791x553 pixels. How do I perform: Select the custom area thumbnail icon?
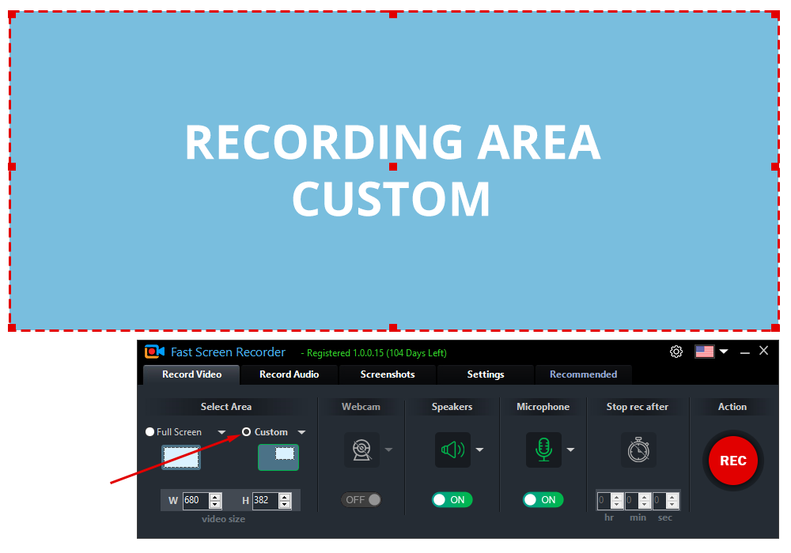click(278, 457)
